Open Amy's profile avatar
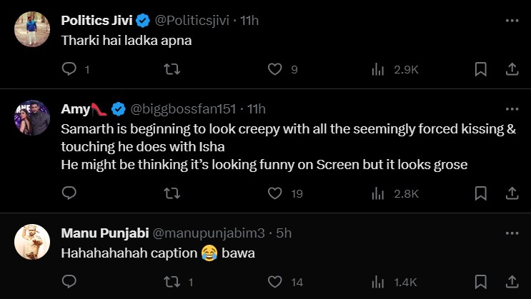This screenshot has width=531, height=299. coord(32,118)
